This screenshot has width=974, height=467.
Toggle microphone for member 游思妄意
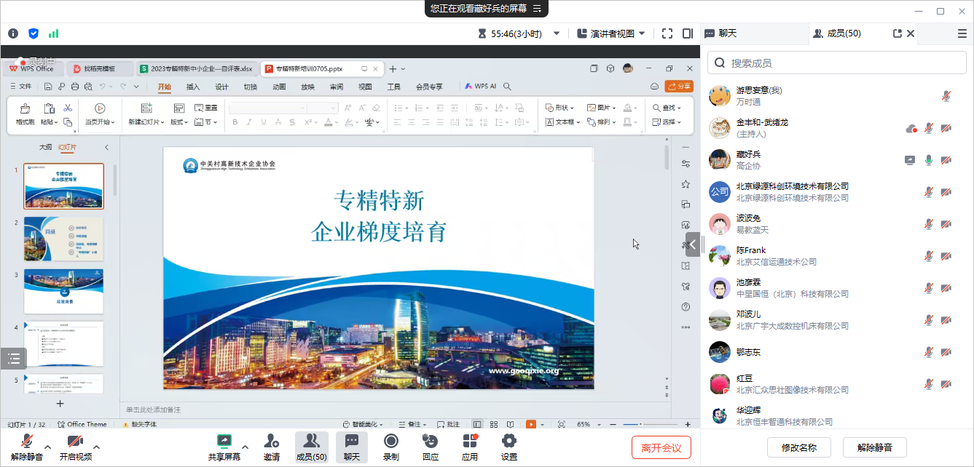[x=946, y=96]
